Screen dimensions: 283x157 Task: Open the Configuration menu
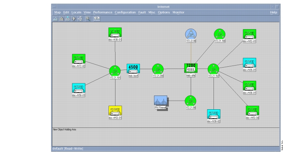point(125,13)
